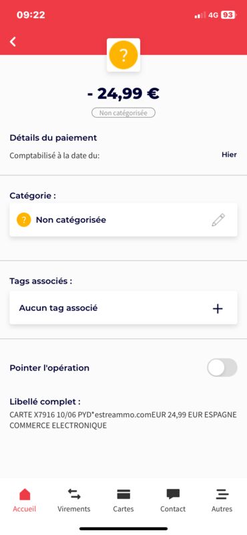Tap the large yellow question mark icon

point(123,55)
